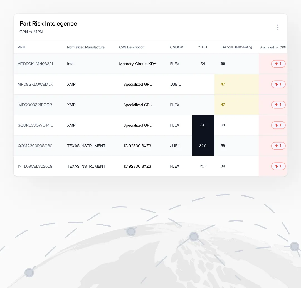Sort by Financial Health Rating header
The image size is (301, 288).
[x=236, y=47]
